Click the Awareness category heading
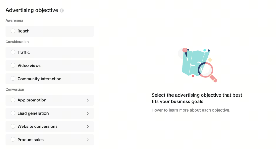276x149 pixels. (15, 20)
